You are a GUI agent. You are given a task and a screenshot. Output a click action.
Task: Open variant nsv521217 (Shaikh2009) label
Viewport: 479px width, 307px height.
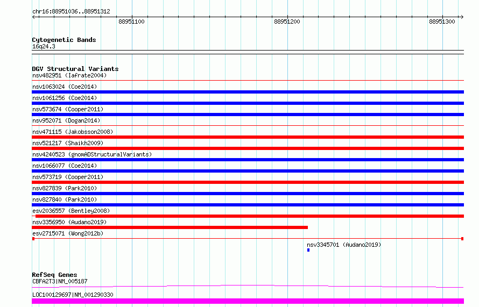coord(68,143)
